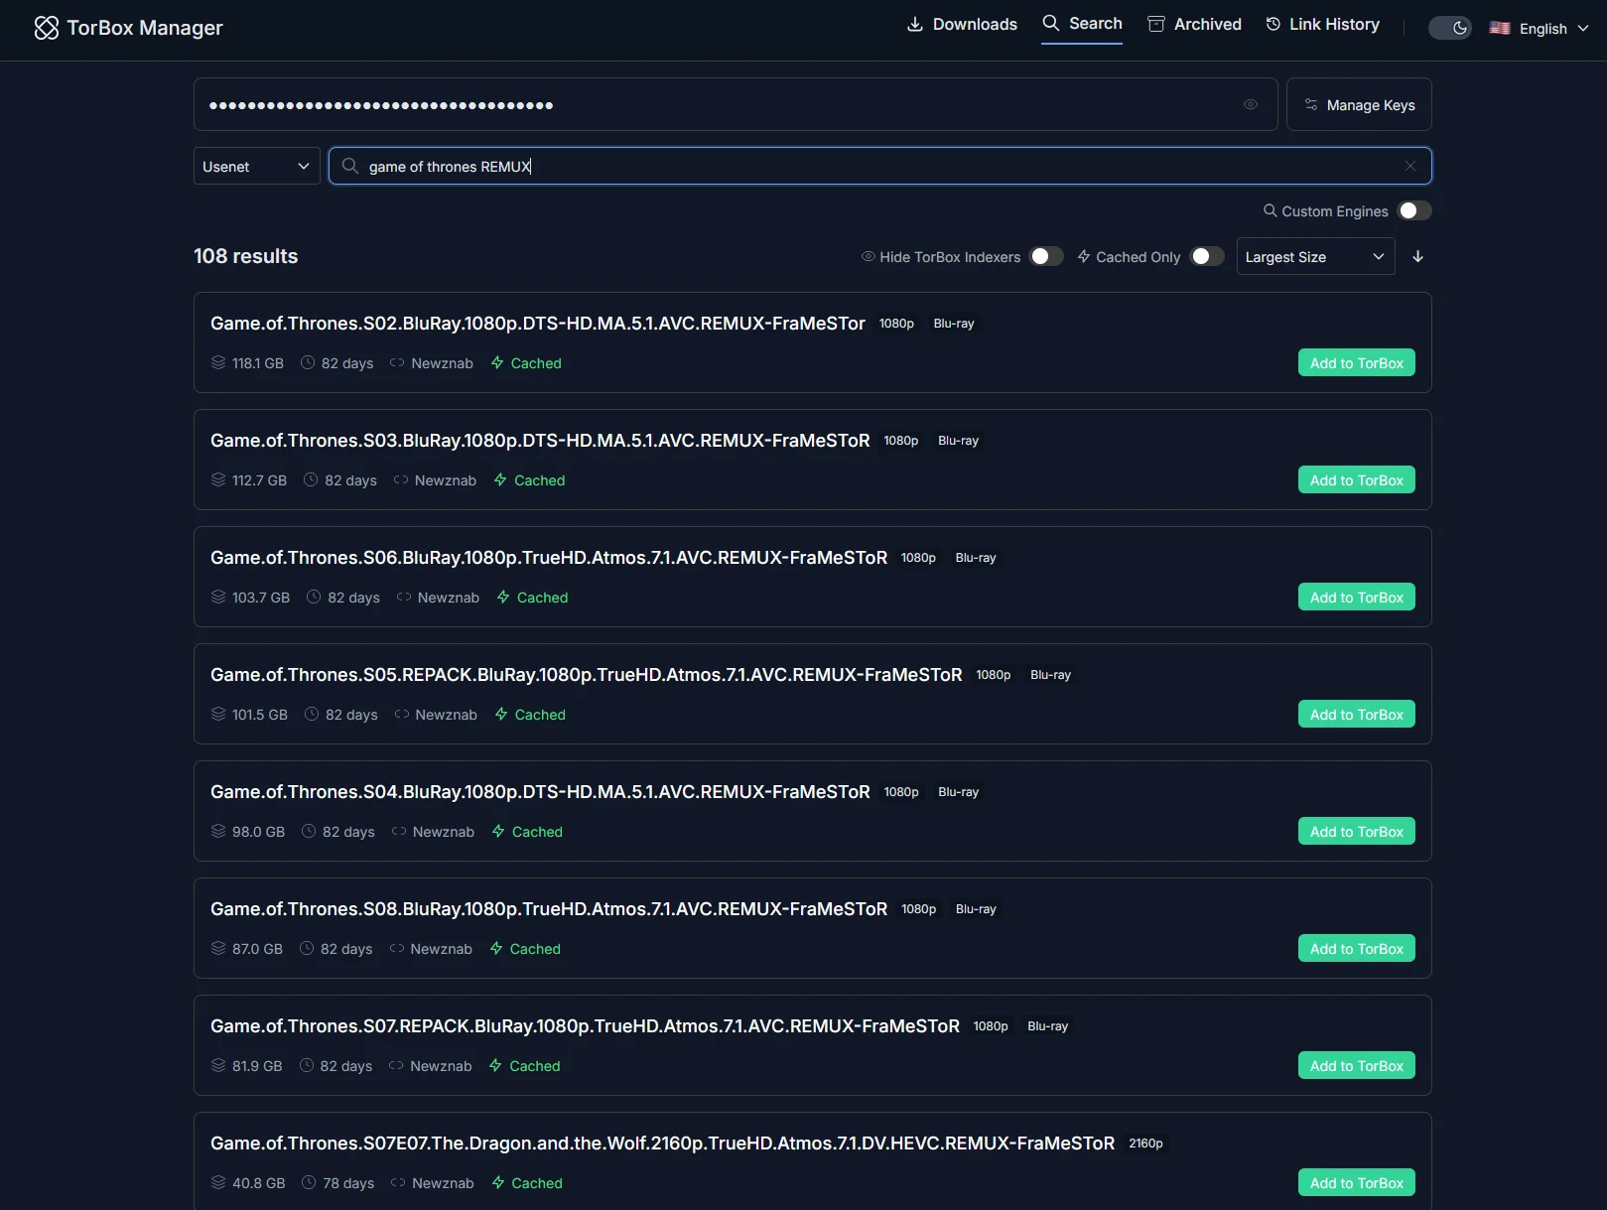Screen dimensions: 1607x1210
Task: Focus the search query input field
Action: tap(880, 166)
